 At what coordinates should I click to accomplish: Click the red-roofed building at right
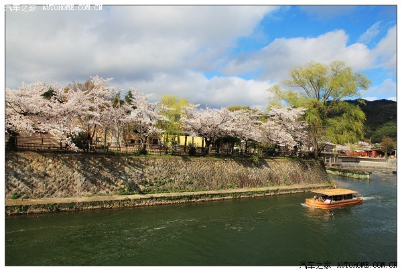click(365, 153)
